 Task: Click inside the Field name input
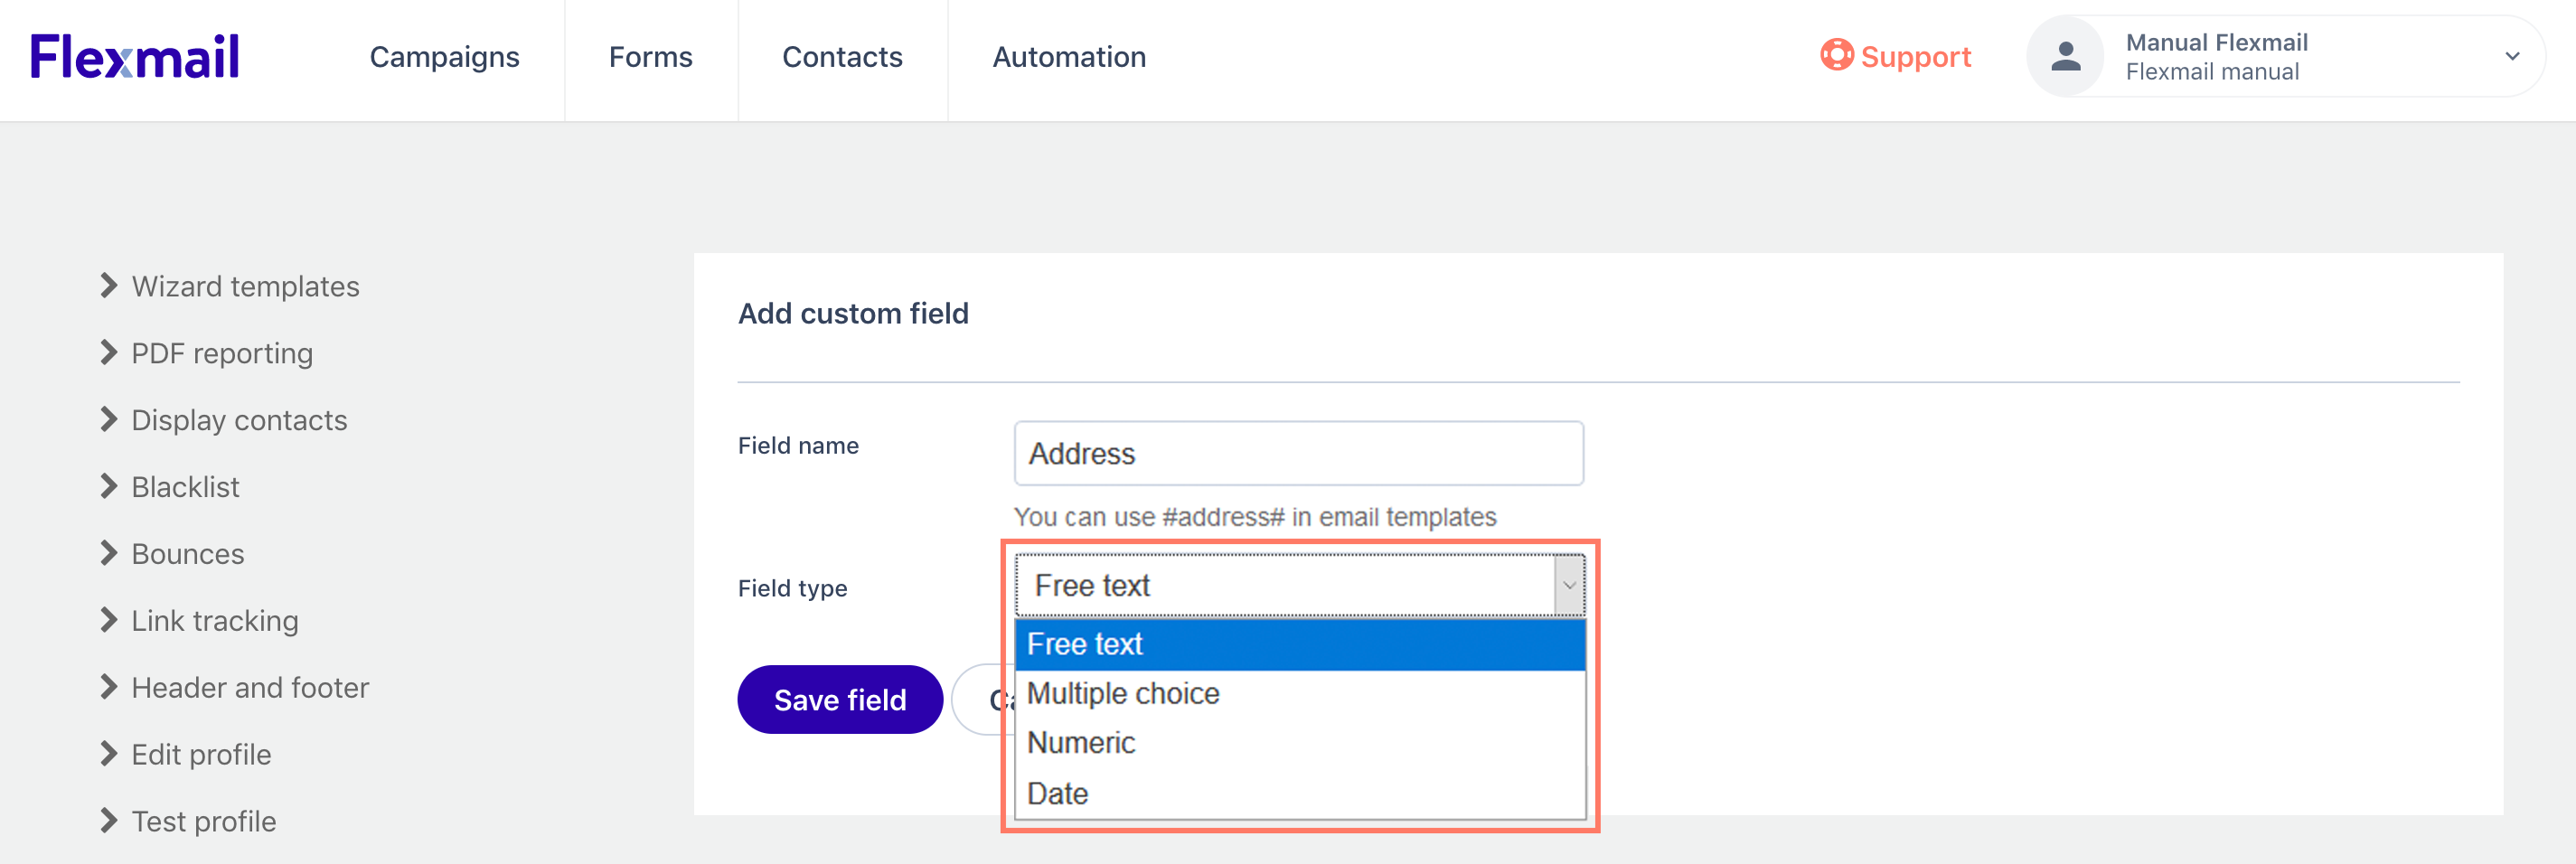click(1297, 453)
